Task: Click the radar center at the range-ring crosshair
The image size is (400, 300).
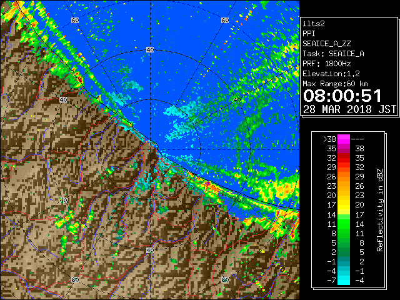Action: click(150, 150)
